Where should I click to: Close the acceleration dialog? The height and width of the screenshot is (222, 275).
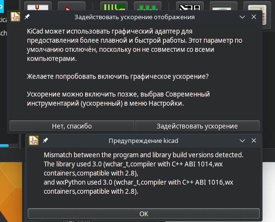[x=254, y=17]
